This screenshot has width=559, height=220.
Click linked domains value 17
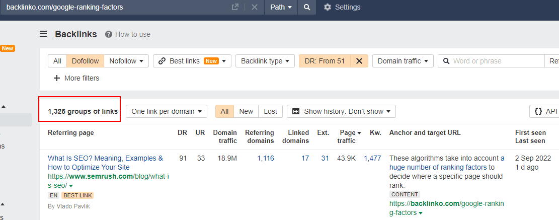point(305,158)
